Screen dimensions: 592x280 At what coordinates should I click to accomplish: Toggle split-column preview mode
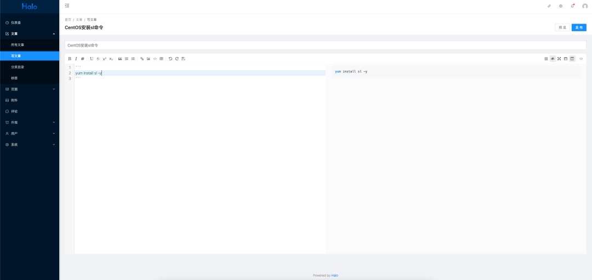point(572,59)
